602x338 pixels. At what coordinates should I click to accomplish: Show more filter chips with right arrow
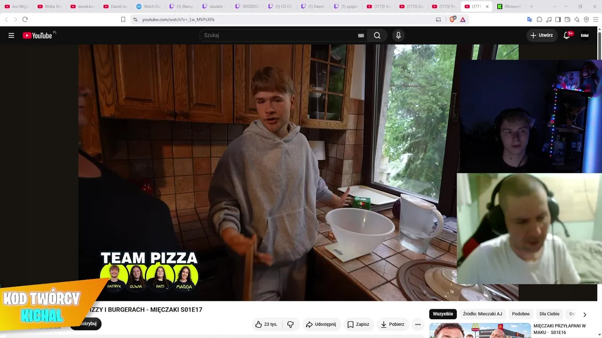[x=585, y=315]
